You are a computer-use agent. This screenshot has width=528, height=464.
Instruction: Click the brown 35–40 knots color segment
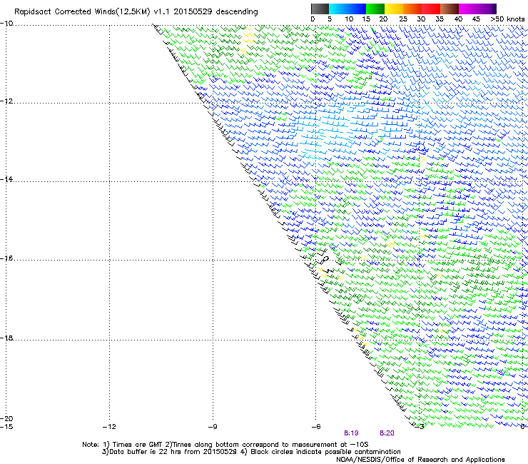[x=450, y=9]
